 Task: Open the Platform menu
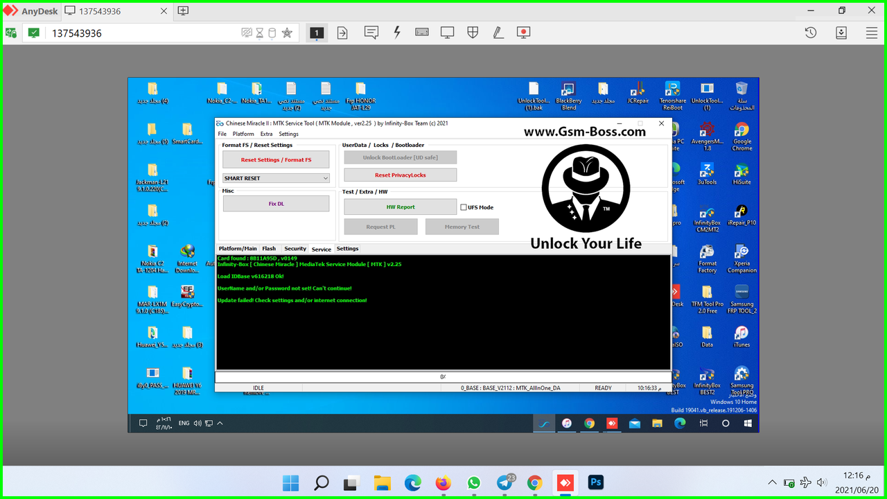coord(243,134)
